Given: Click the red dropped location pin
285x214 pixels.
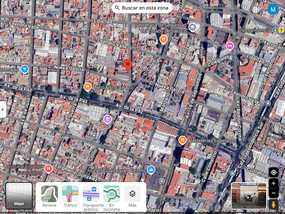Looking at the screenshot, I should click(128, 65).
